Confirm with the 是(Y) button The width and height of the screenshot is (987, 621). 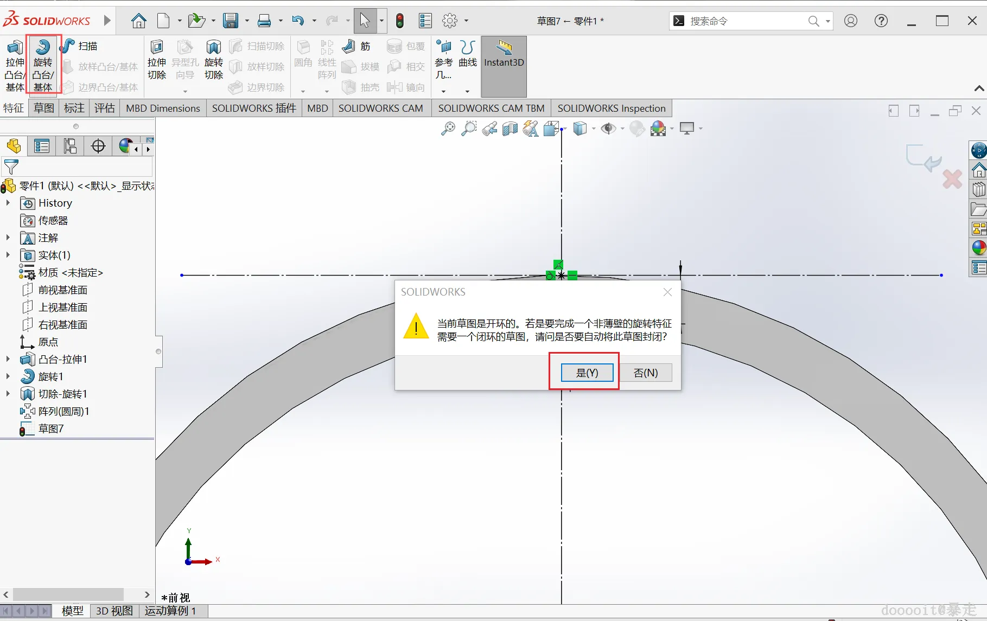(x=587, y=373)
